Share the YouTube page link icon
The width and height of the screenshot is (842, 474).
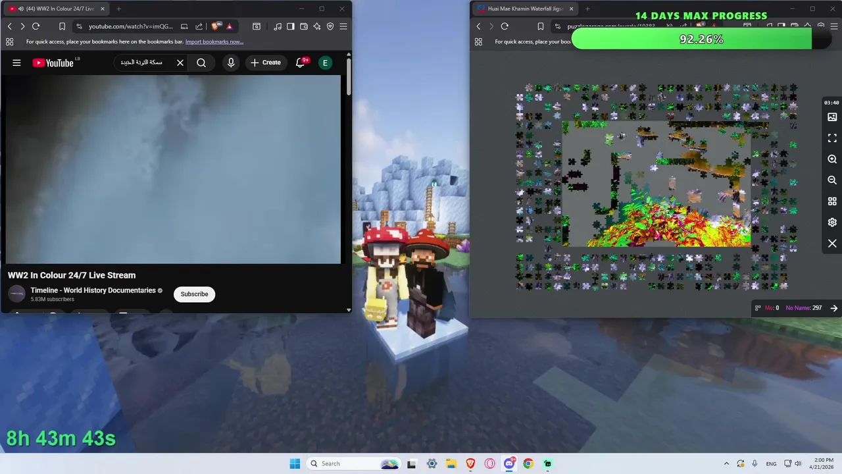199,26
